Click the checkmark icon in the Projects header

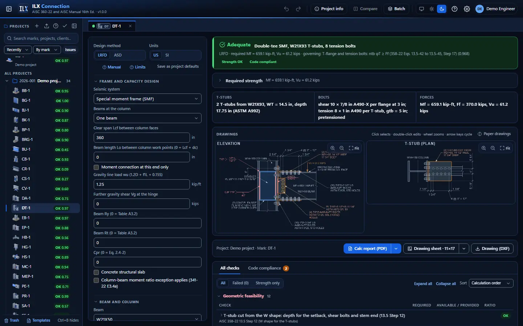pyautogui.click(x=65, y=26)
